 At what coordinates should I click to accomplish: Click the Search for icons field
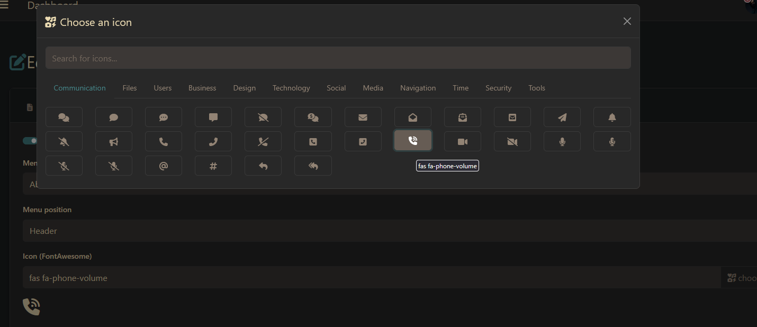point(338,58)
